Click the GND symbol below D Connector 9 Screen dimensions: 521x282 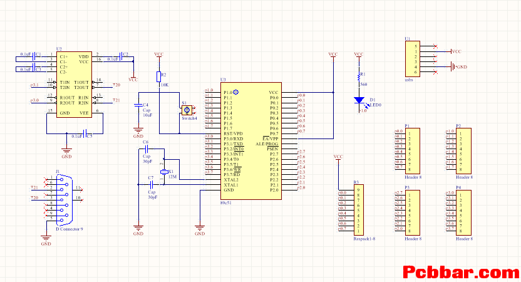click(x=46, y=238)
